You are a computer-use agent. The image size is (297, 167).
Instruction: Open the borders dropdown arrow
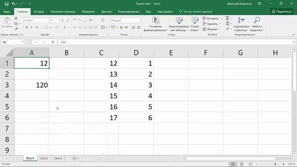pyautogui.click(x=51, y=27)
